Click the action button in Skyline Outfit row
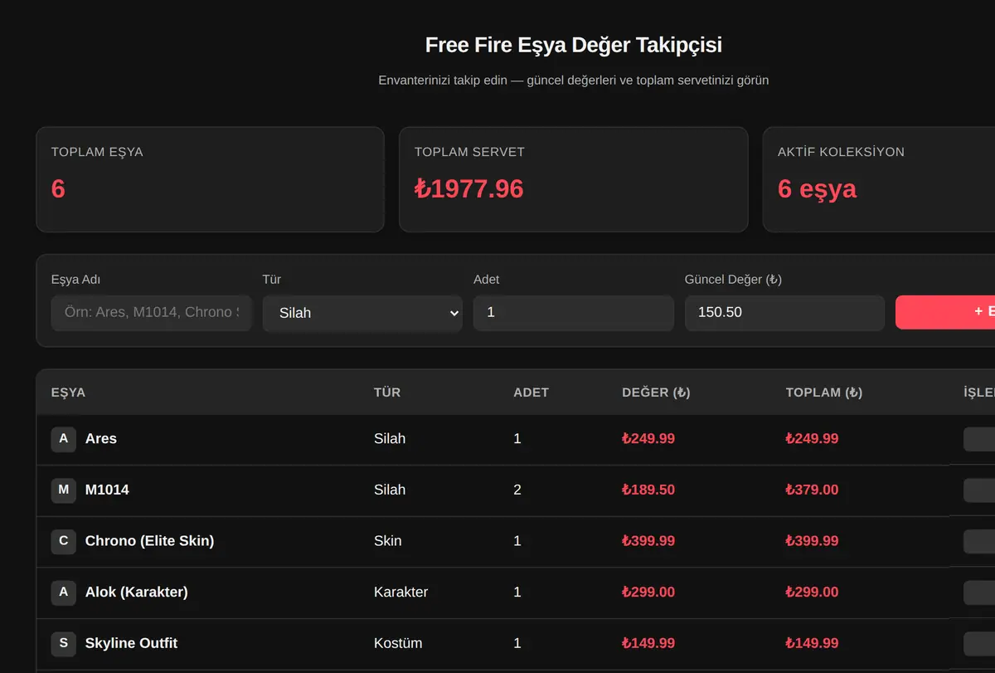This screenshot has width=995, height=673. 979,643
